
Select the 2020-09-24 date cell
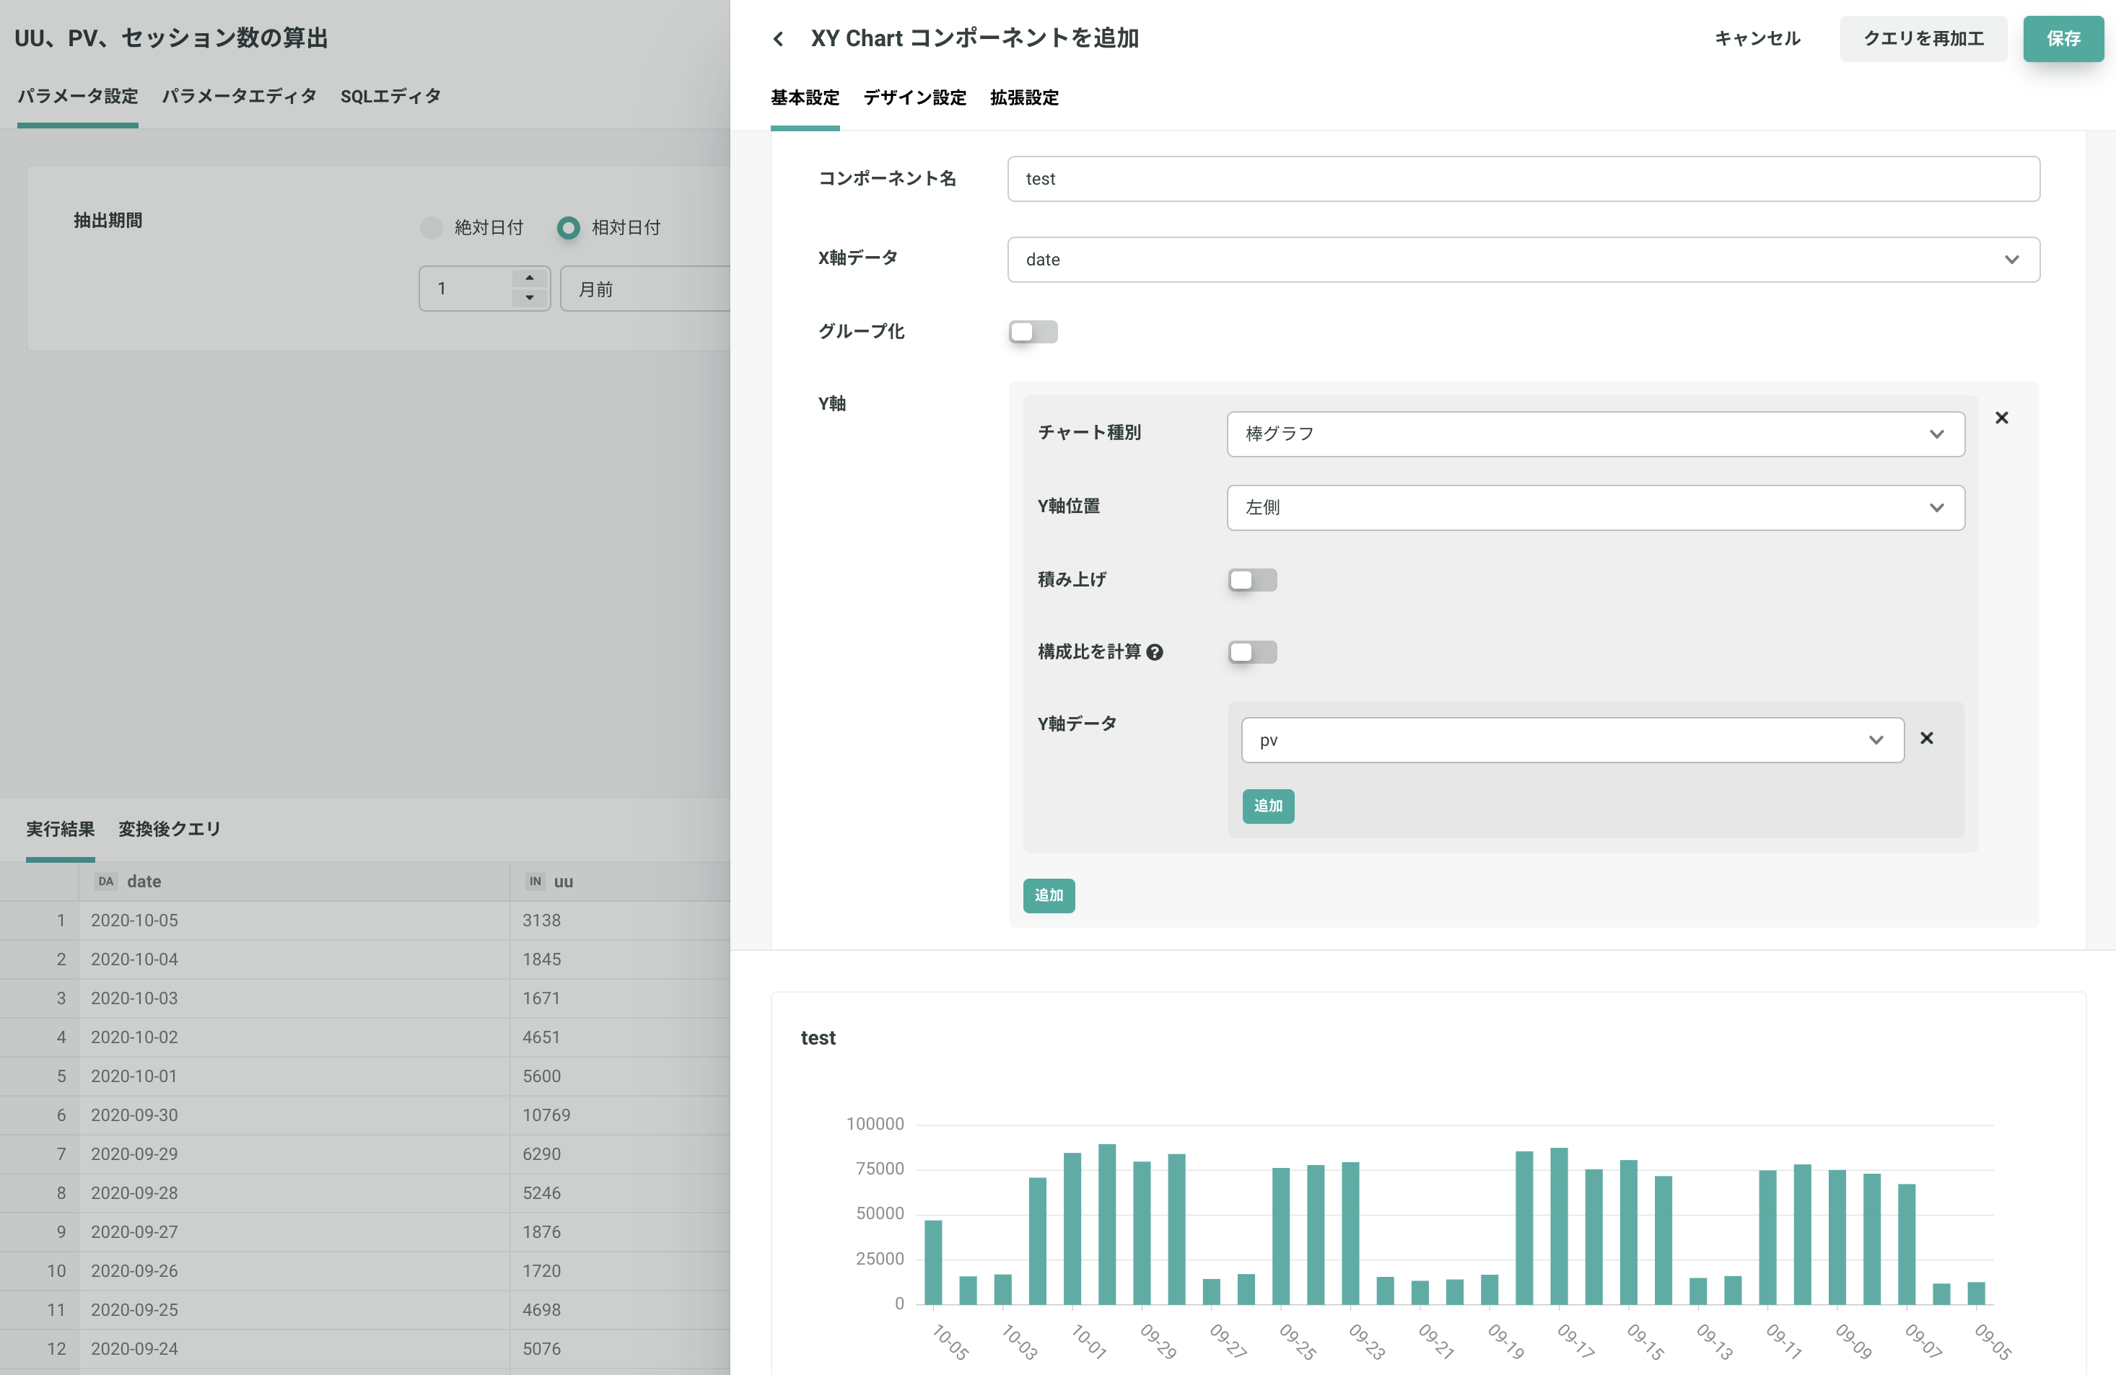coord(294,1349)
